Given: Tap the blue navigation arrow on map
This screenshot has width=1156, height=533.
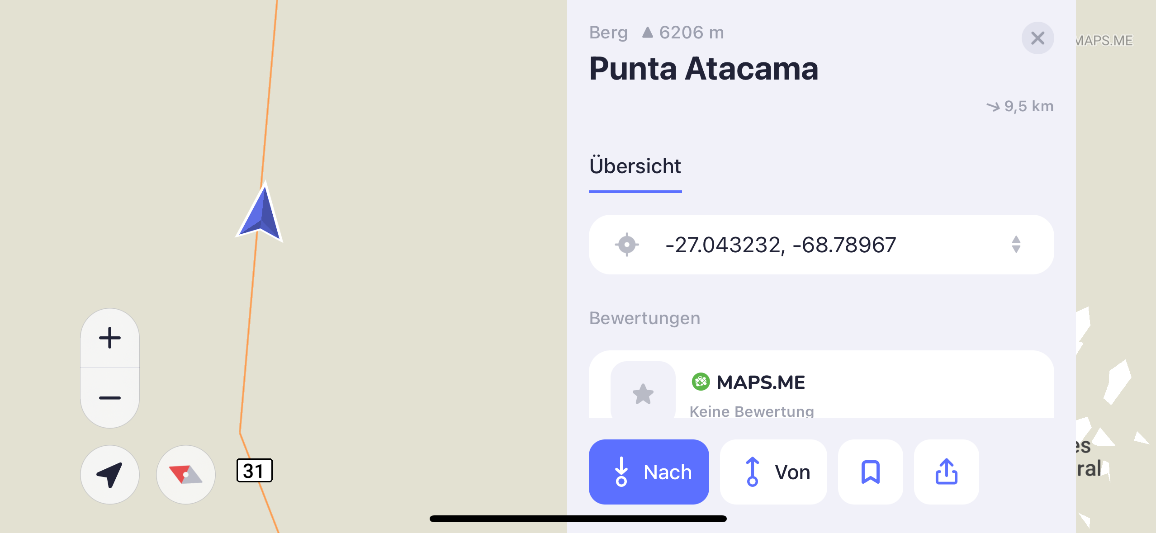Looking at the screenshot, I should (x=261, y=212).
